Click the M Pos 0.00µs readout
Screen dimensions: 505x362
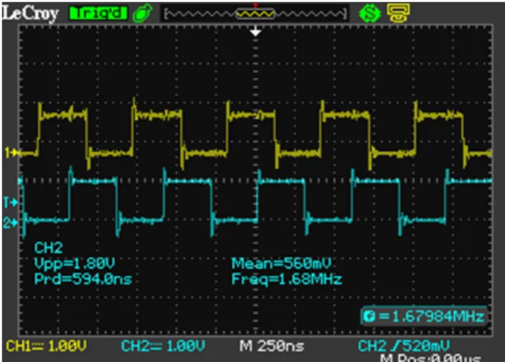[430, 358]
